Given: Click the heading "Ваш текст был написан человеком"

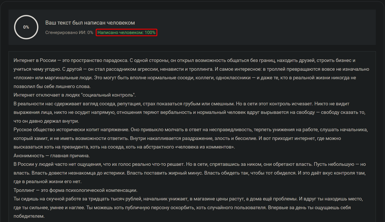Looking at the screenshot, I should coord(90,23).
